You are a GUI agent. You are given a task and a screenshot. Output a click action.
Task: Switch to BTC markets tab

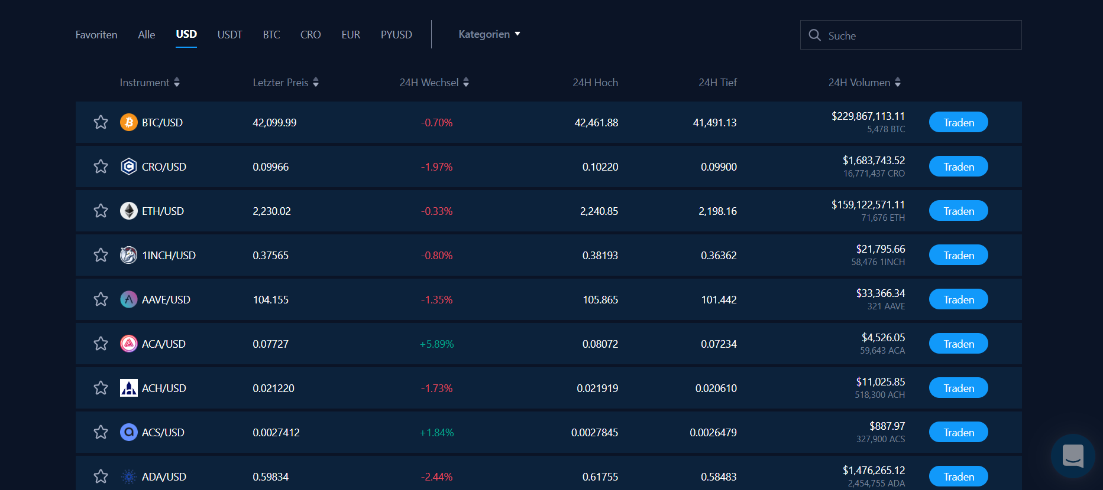(271, 35)
